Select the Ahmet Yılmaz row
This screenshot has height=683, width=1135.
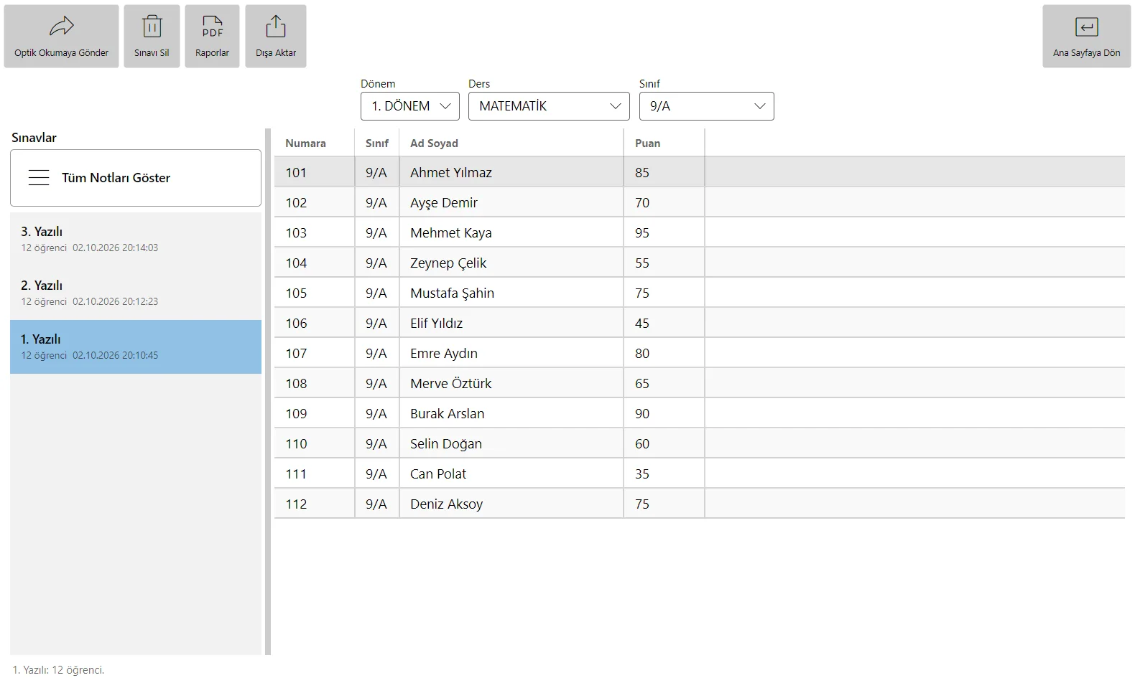[x=700, y=172]
